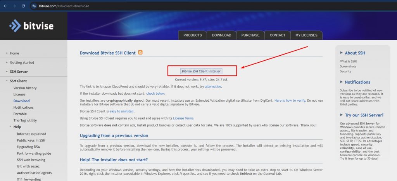Go to the PURCHASE tab
The width and height of the screenshot is (397, 181).
pyautogui.click(x=250, y=35)
